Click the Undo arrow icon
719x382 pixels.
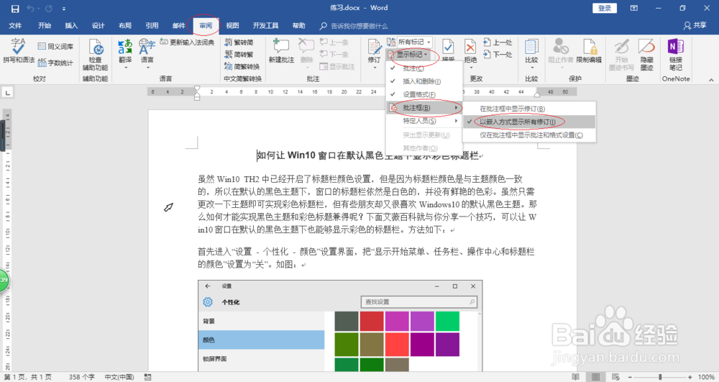(x=31, y=8)
